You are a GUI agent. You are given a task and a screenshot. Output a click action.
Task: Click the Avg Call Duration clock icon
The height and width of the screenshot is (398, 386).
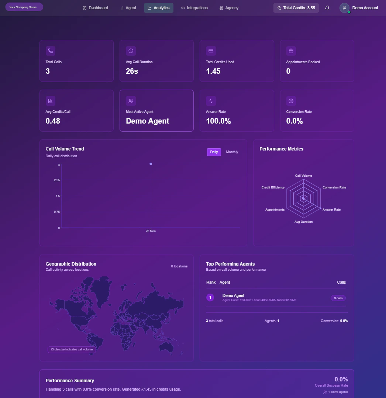[x=131, y=51]
